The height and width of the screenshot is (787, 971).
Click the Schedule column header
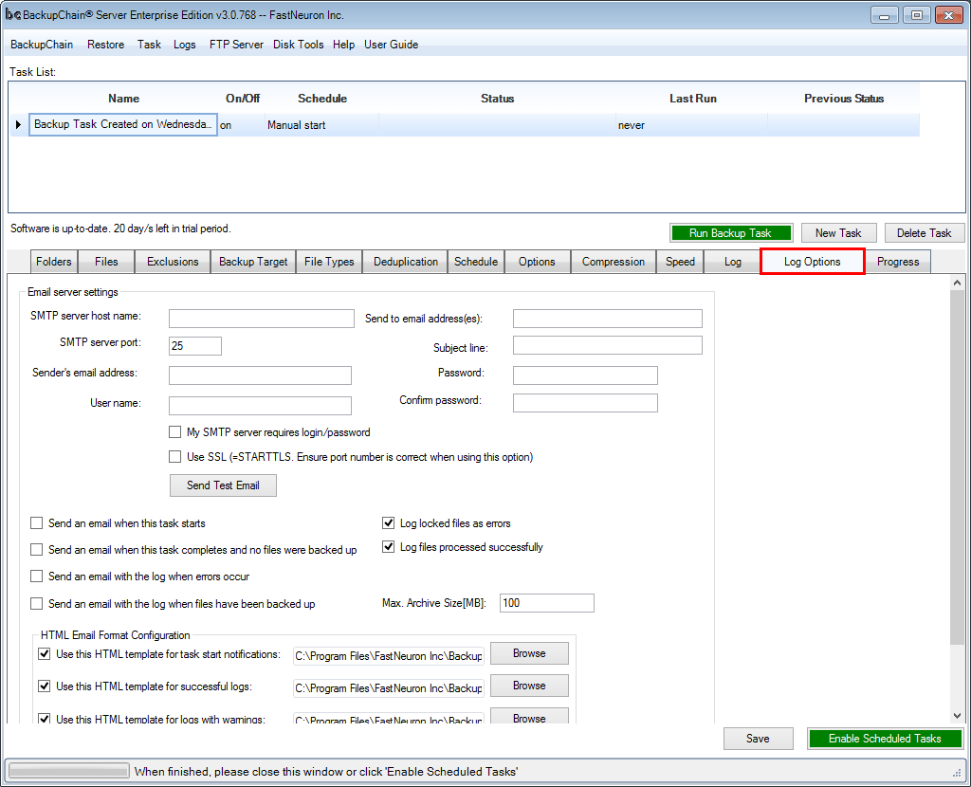point(322,99)
